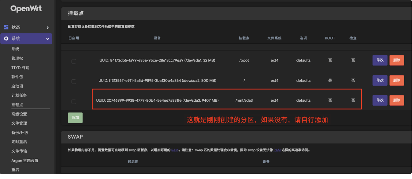Collapse the 系统 menu chevron
Image resolution: width=412 pixels, height=179 pixels.
[48, 39]
